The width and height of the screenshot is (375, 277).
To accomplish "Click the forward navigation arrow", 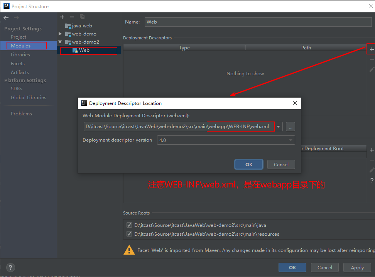I will pos(16,18).
